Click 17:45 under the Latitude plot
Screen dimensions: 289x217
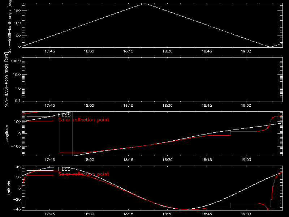tap(50, 214)
